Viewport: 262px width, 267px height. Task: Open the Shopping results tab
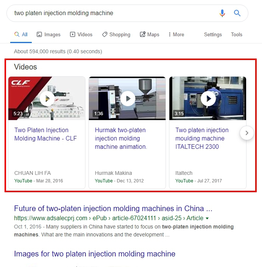pyautogui.click(x=116, y=35)
